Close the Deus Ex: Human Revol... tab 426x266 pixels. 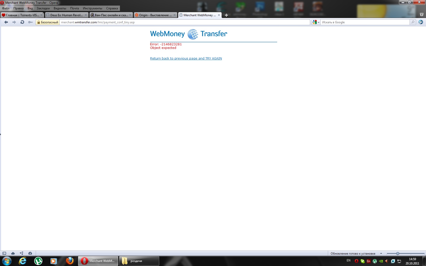(86, 15)
